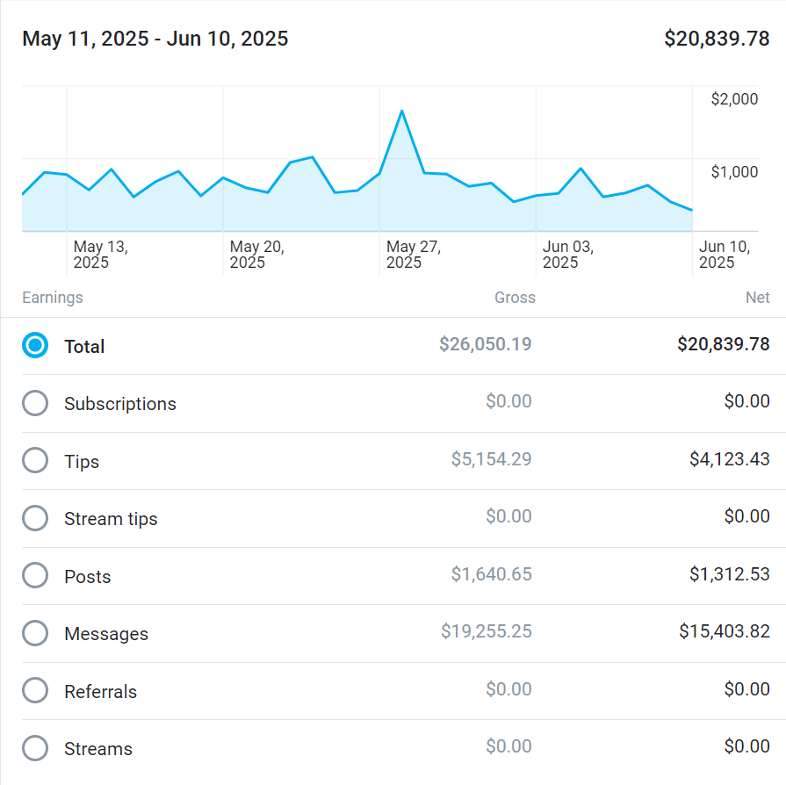Click the May 13, 2025 axis label
This screenshot has height=785, width=786.
pos(100,255)
